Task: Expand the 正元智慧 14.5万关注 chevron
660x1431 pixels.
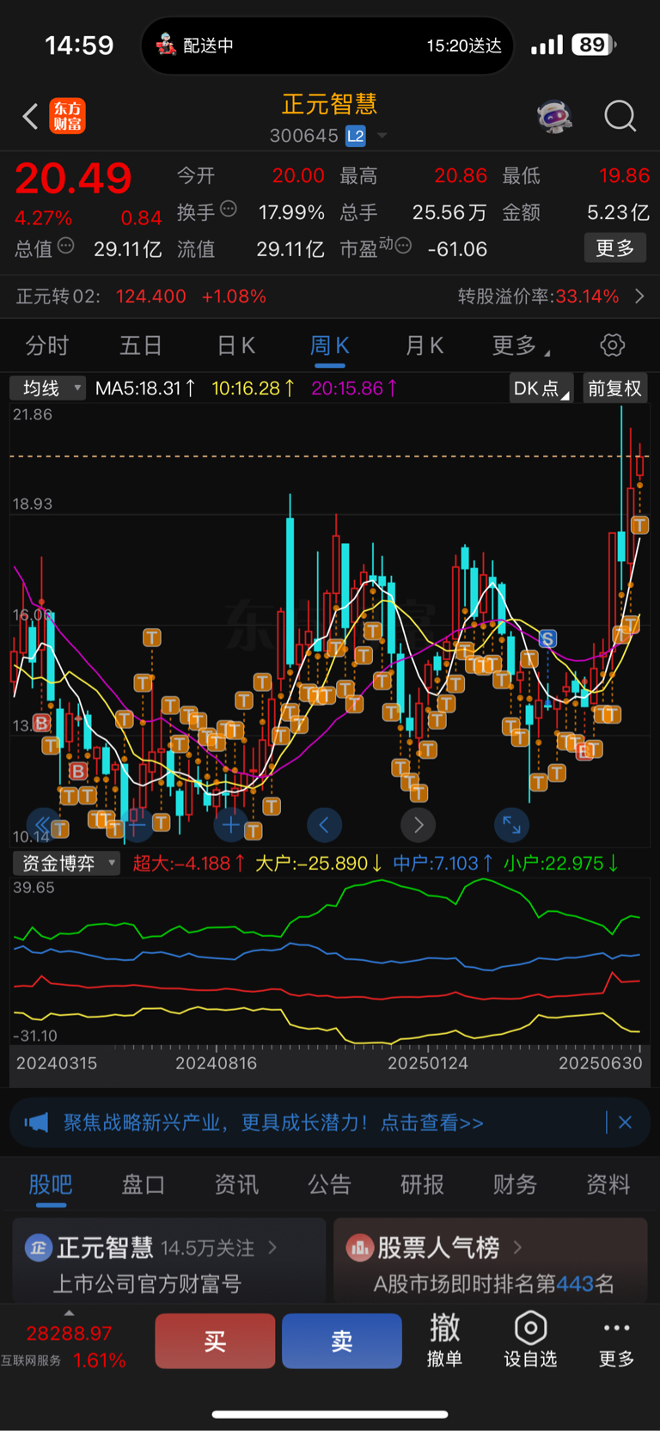Action: (x=272, y=1247)
